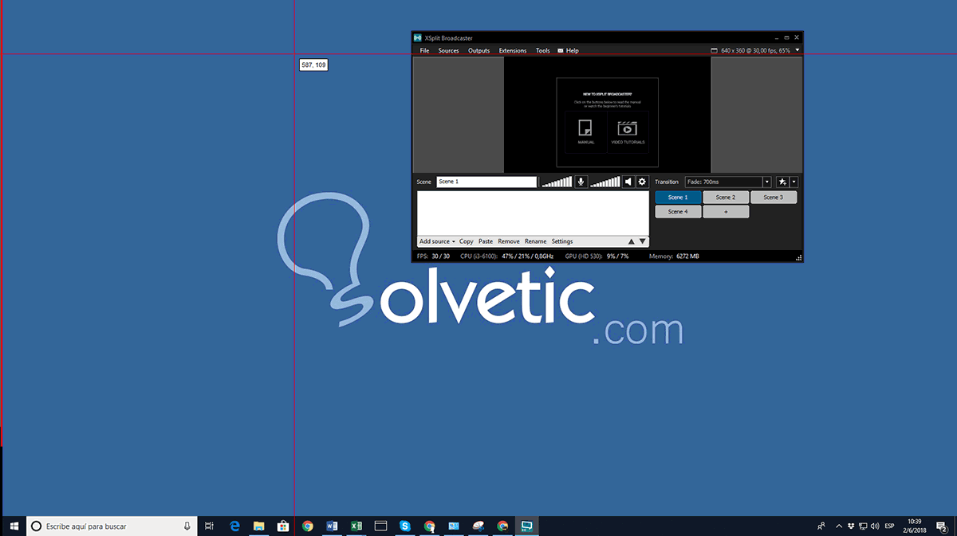Image resolution: width=957 pixels, height=536 pixels.
Task: Show hidden system tray icons
Action: 839,526
